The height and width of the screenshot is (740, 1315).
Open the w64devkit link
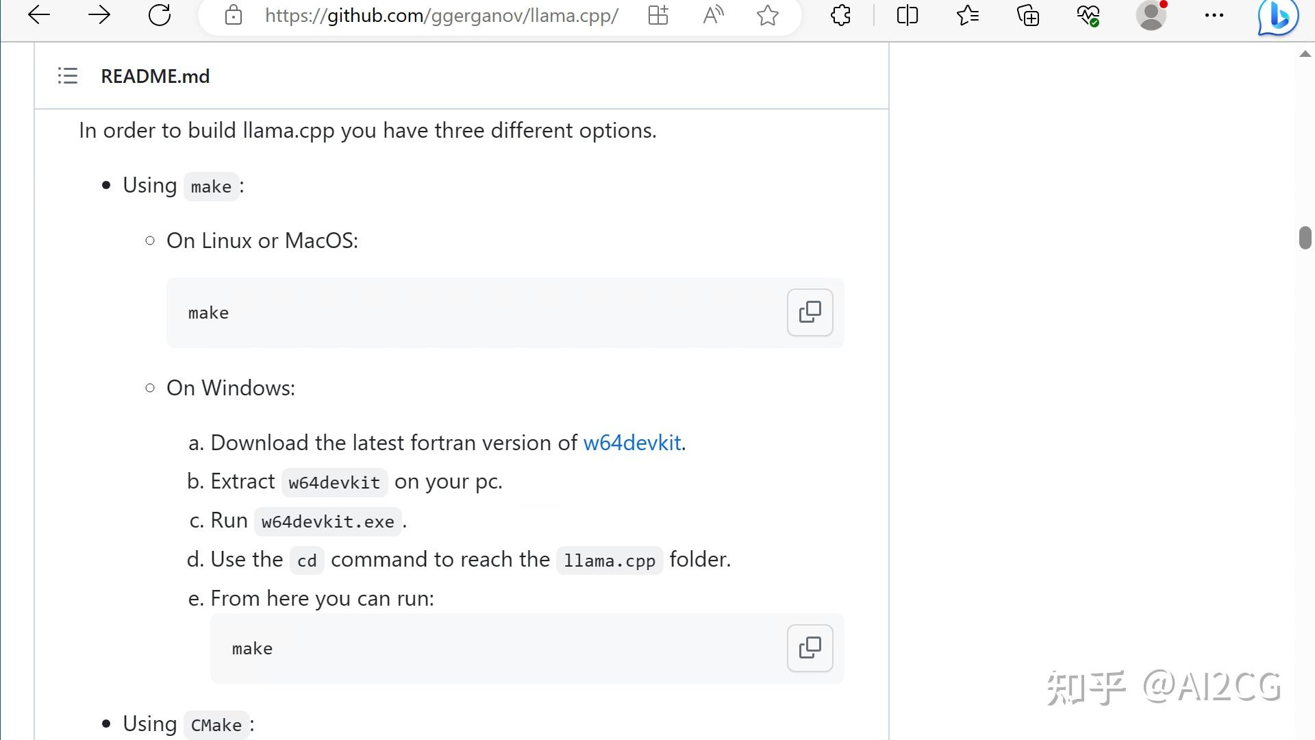point(631,443)
